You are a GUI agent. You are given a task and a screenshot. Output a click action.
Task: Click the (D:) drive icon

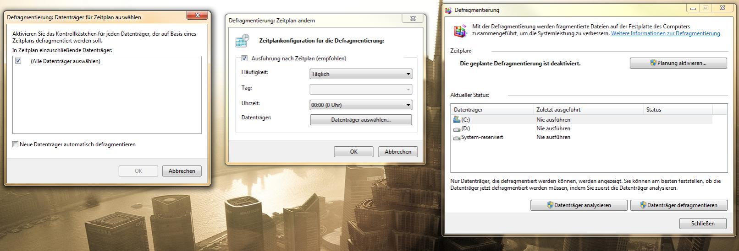coord(457,129)
